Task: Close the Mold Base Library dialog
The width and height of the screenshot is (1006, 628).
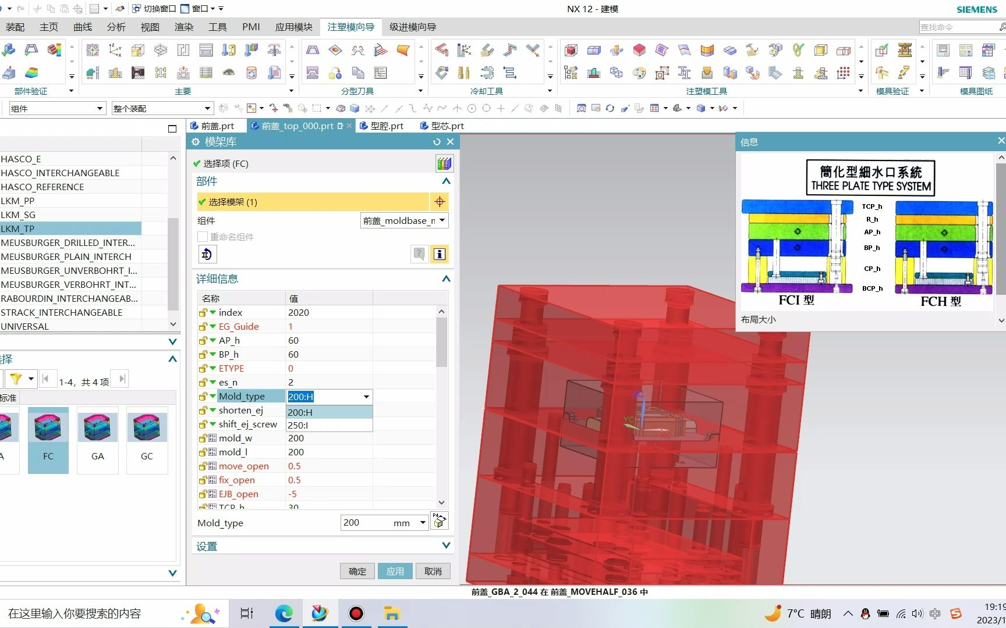Action: pyautogui.click(x=450, y=142)
